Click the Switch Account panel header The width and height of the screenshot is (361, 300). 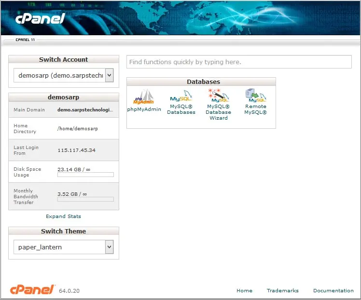(64, 59)
